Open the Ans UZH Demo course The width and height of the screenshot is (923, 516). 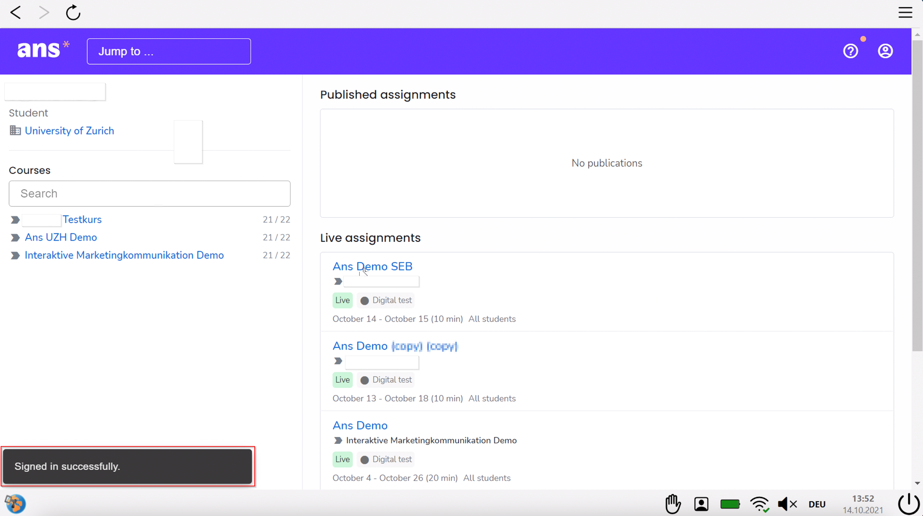[x=61, y=237]
